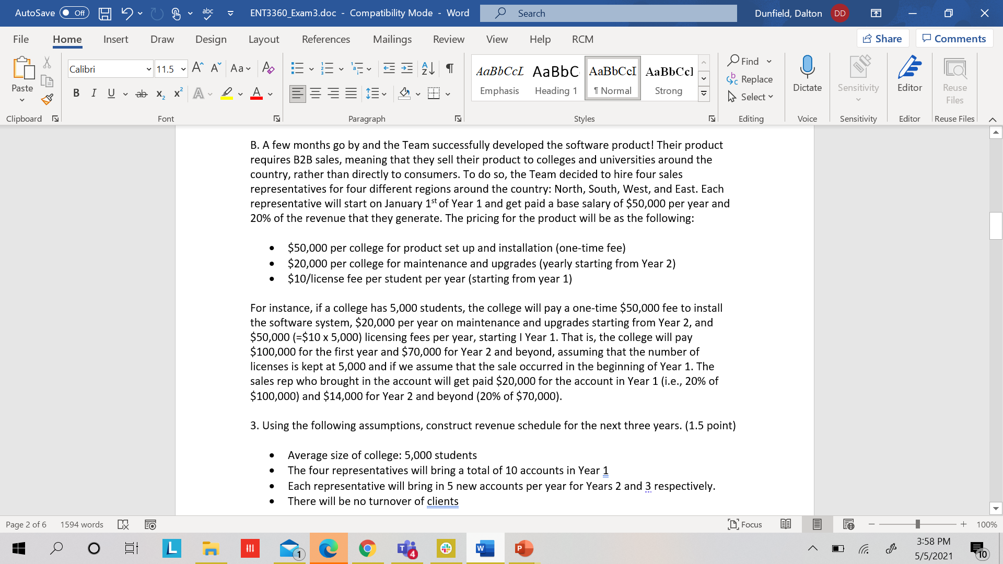This screenshot has width=1003, height=564.
Task: Select the Heading 1 style
Action: pos(555,77)
